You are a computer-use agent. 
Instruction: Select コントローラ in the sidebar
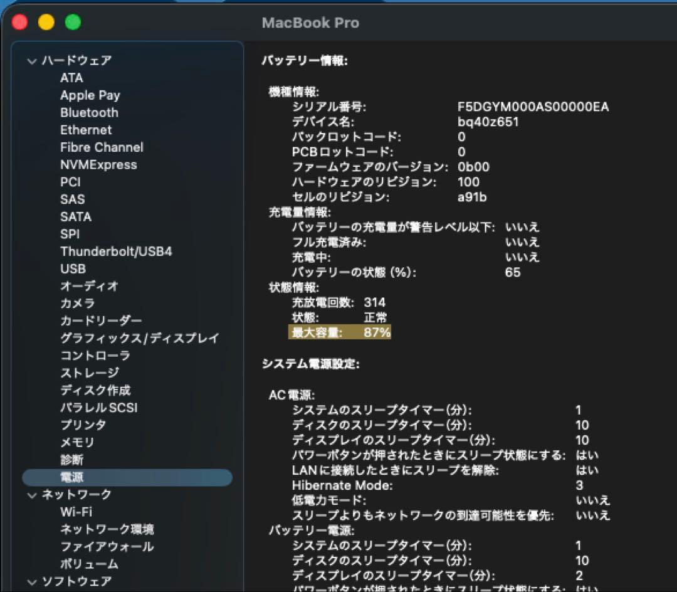(95, 356)
